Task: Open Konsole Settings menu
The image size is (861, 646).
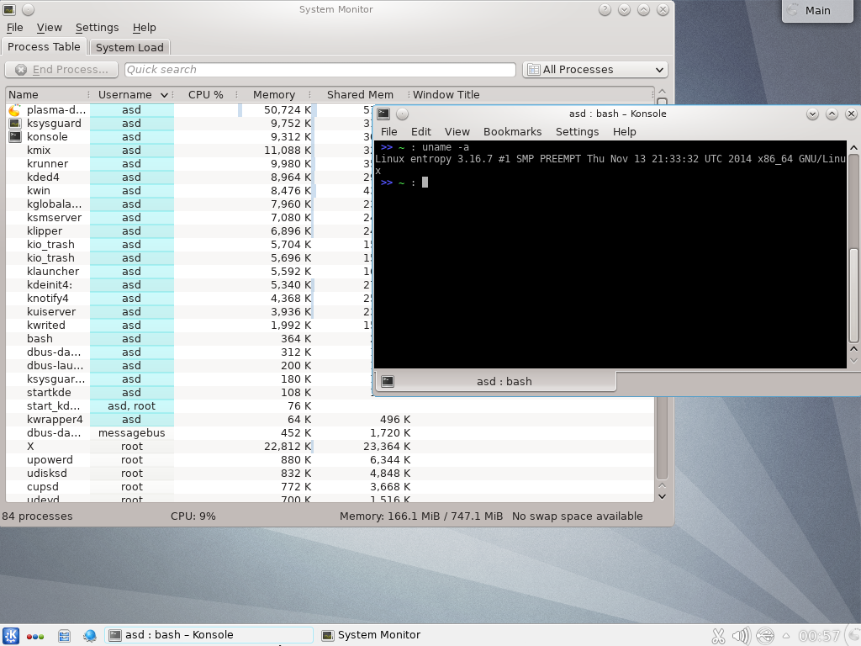Action: tap(577, 132)
